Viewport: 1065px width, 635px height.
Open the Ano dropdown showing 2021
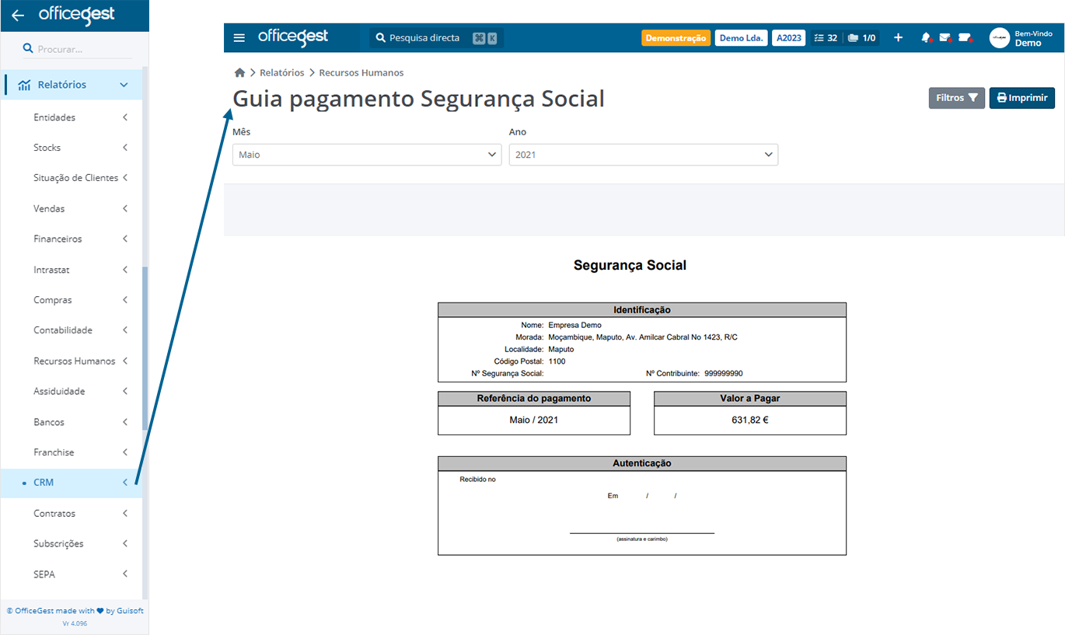(x=644, y=155)
